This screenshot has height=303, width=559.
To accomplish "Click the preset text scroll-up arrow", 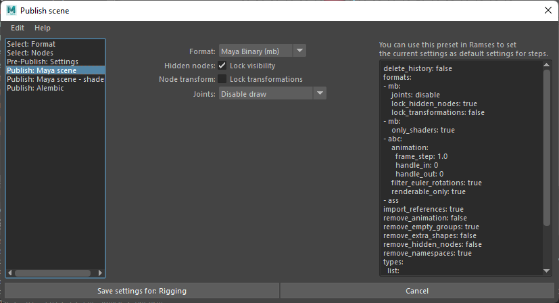I will click(547, 64).
